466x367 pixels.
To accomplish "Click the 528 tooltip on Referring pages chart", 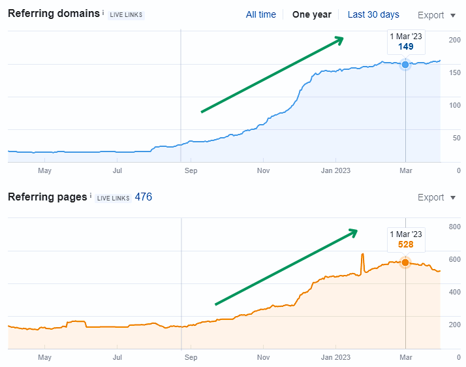I will [405, 240].
